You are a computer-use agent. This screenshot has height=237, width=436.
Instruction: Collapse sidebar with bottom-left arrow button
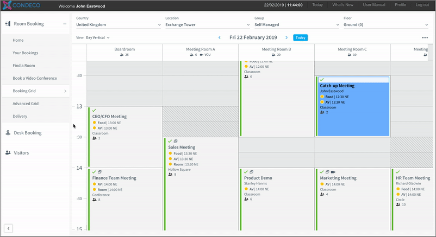tap(8, 228)
